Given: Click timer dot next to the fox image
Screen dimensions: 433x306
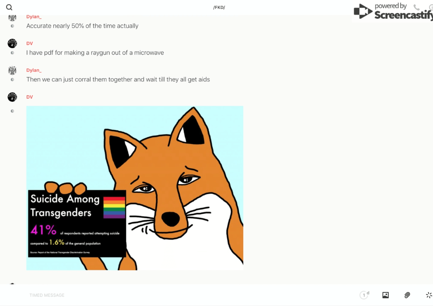Looking at the screenshot, I should (x=12, y=111).
